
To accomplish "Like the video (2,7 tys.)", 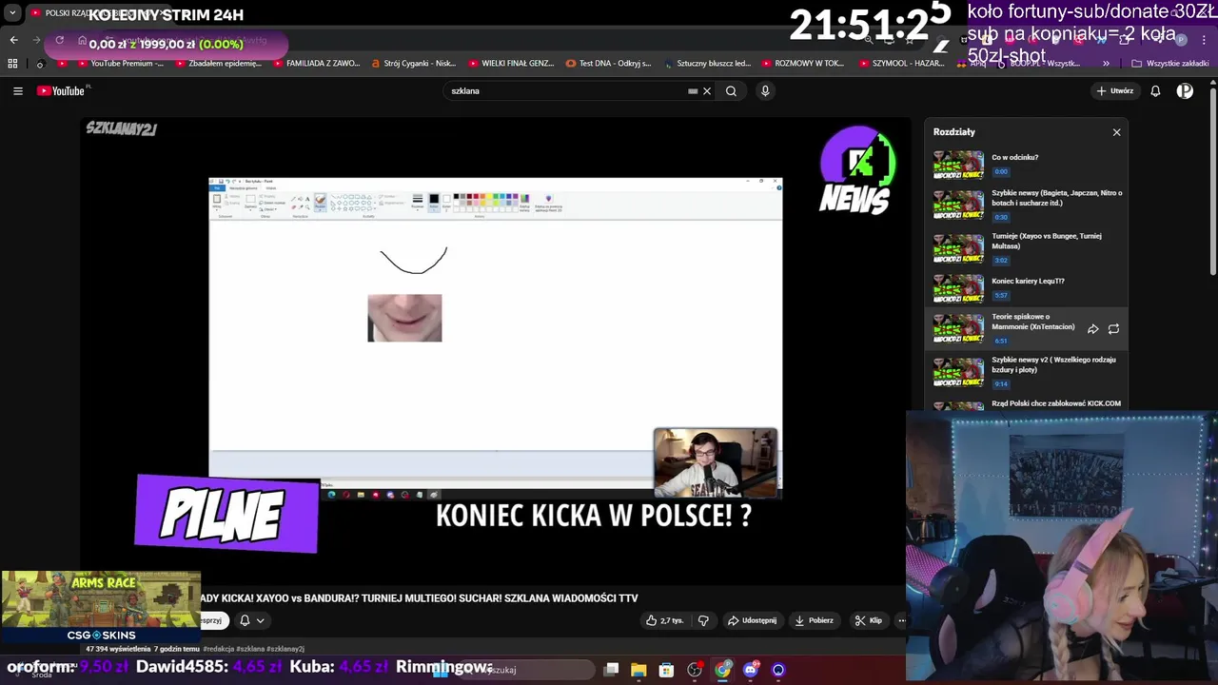I will click(665, 620).
